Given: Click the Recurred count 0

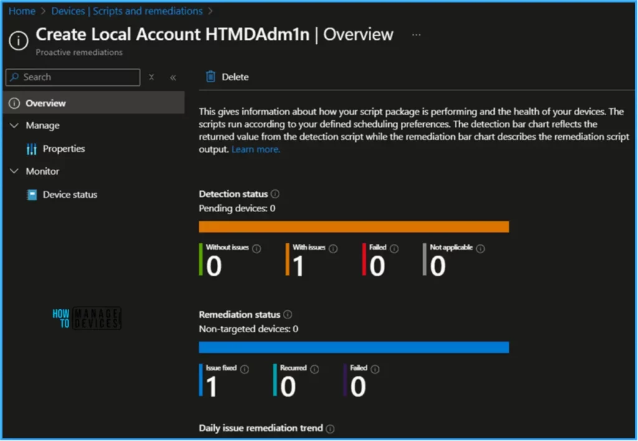Looking at the screenshot, I should pyautogui.click(x=288, y=387).
